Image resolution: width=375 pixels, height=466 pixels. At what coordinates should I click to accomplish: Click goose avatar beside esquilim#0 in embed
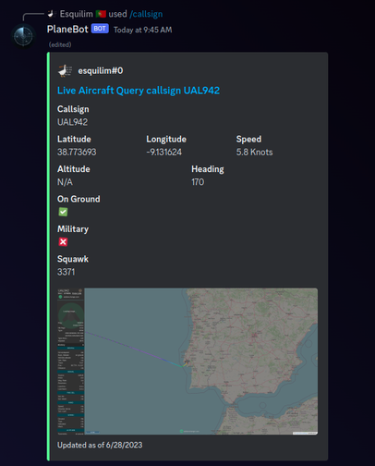65,70
